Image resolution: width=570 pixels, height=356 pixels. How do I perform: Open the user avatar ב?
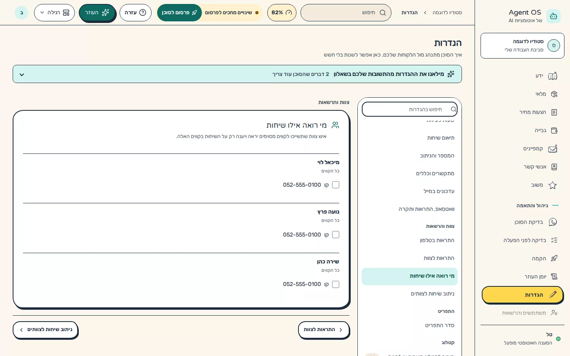pos(21,13)
